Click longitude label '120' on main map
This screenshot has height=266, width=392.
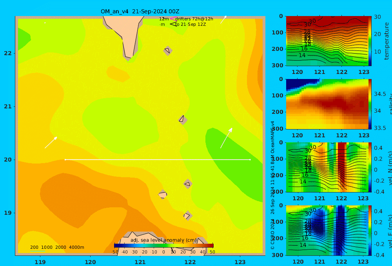[x=90, y=262]
